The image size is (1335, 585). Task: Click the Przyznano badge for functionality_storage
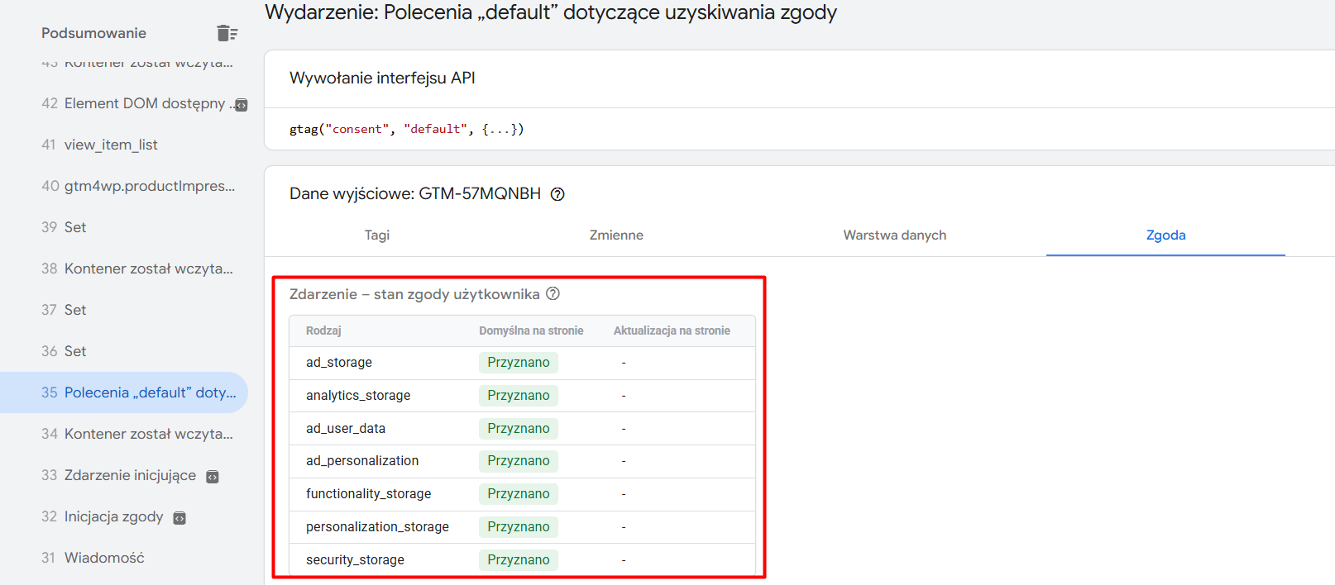(519, 493)
